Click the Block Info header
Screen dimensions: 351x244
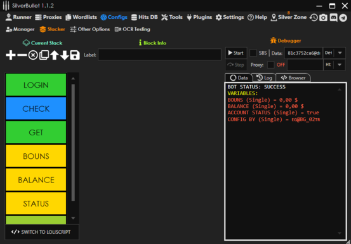(152, 43)
